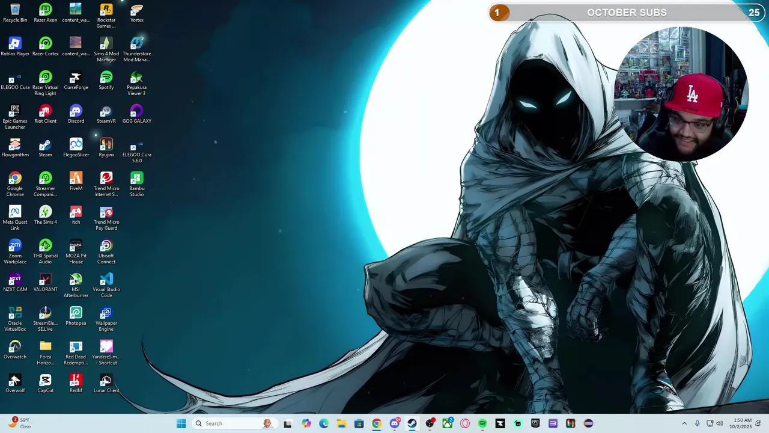Open the CapCut desktop shortcut
Screen dimensions: 769x433
click(46, 383)
